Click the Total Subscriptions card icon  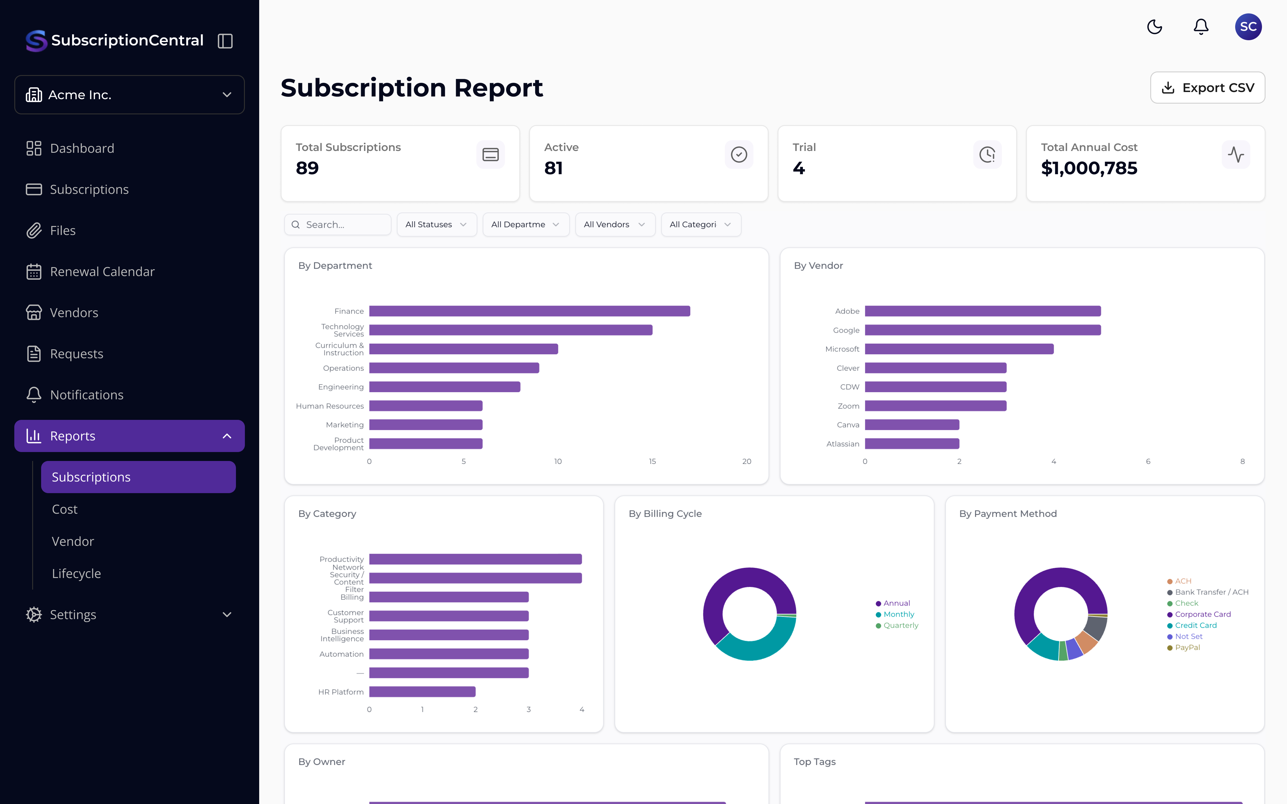tap(490, 155)
